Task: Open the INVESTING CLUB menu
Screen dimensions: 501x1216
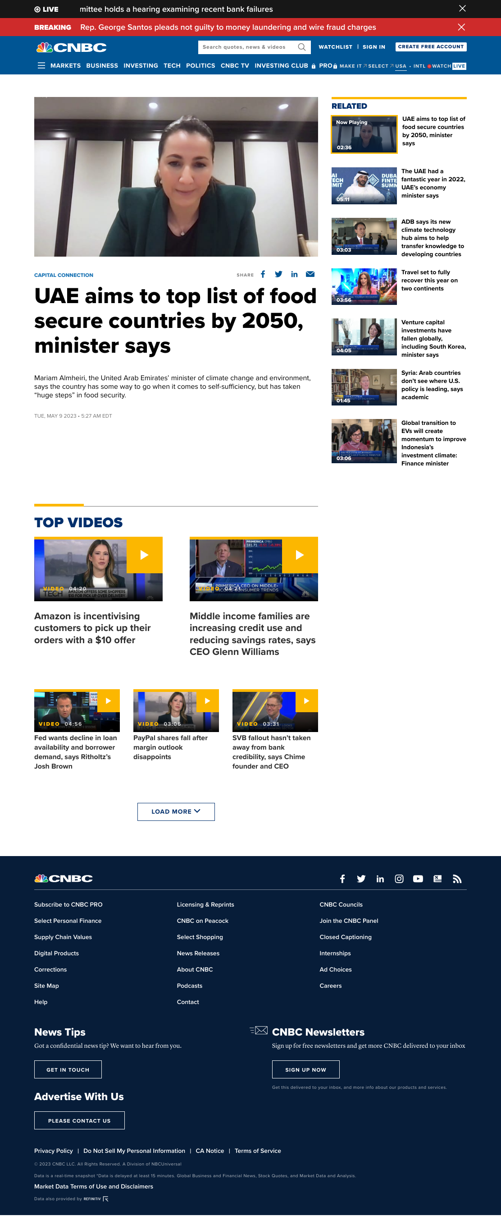Action: tap(285, 65)
